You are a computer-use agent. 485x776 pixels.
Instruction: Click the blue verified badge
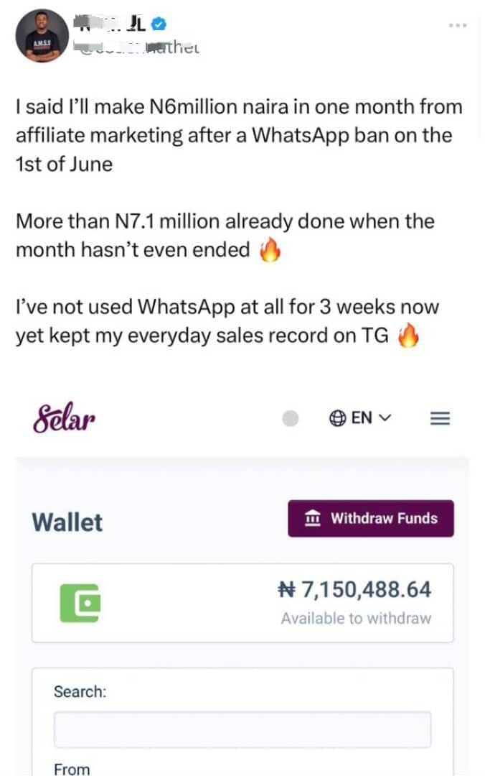pyautogui.click(x=160, y=24)
